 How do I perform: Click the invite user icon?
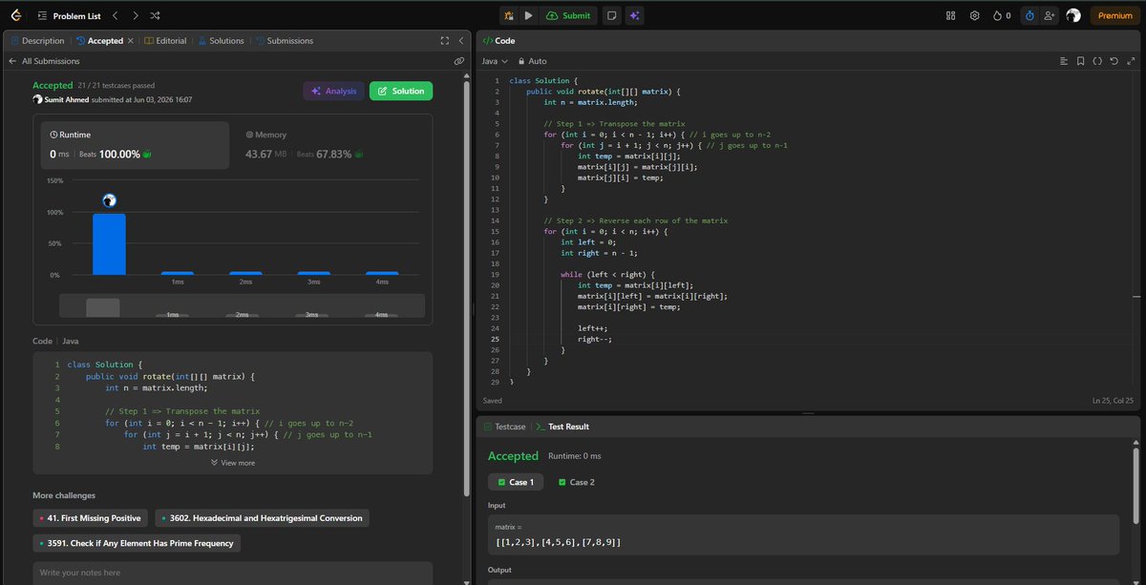point(1050,16)
